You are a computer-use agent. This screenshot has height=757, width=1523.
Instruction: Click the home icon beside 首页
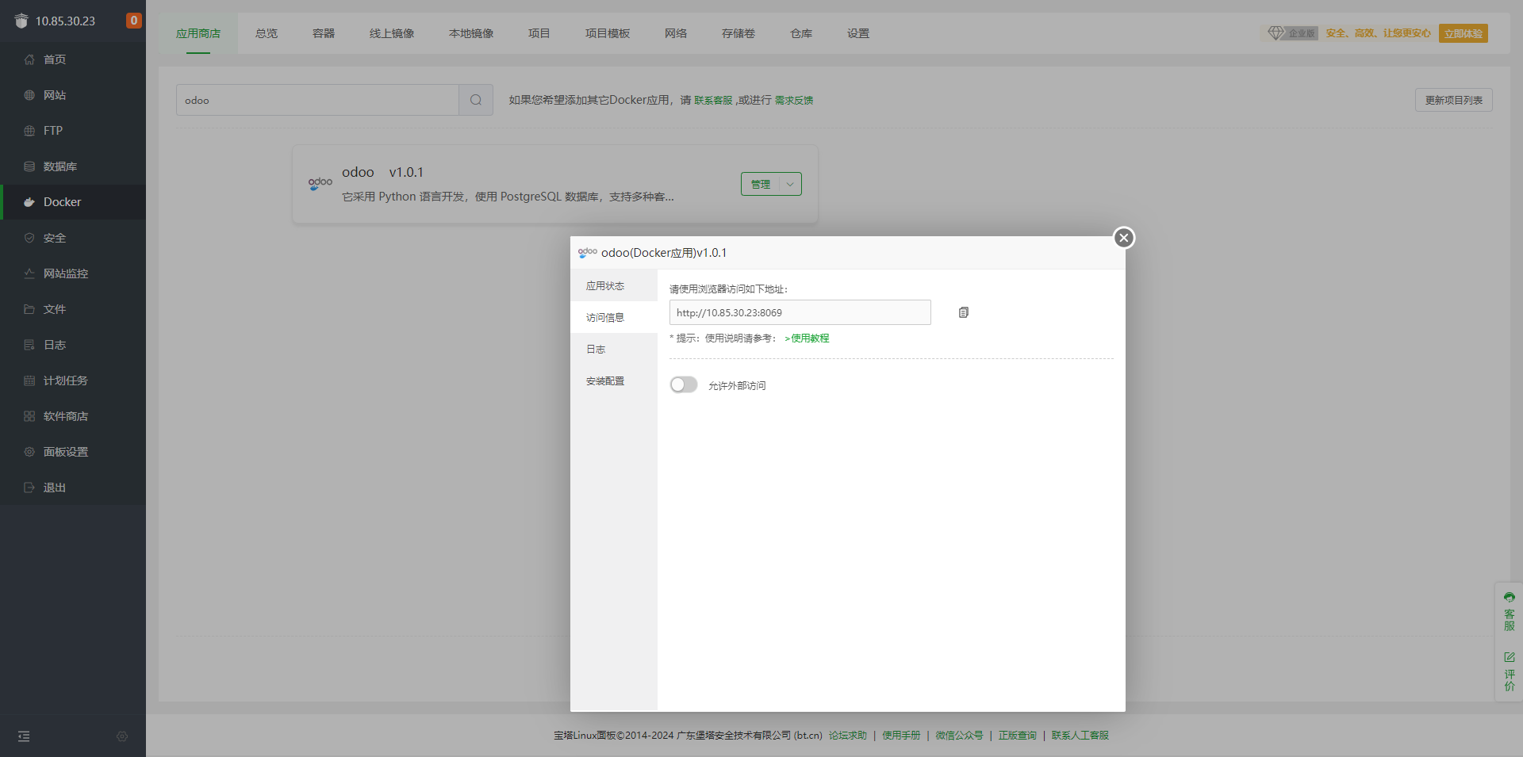(29, 59)
